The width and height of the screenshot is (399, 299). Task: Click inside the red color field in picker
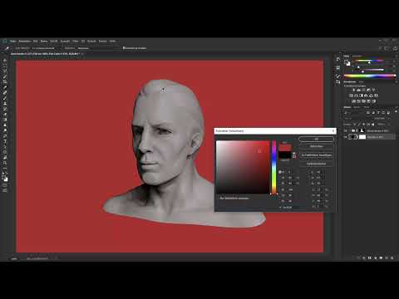243,167
